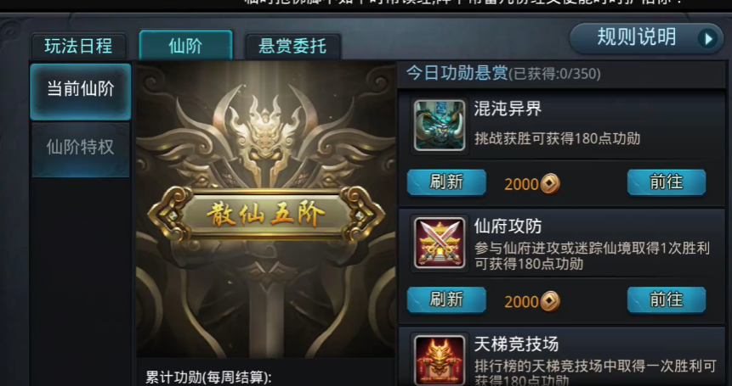
Task: Click the gold coin beside 混沌异界 refresh cost
Action: click(550, 184)
